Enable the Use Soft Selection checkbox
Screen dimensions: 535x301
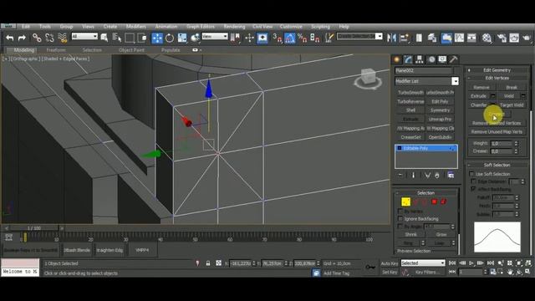[471, 174]
